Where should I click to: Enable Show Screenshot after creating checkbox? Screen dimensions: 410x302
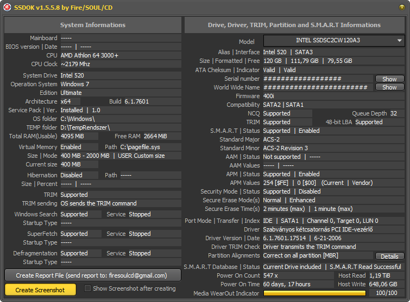coord(88,288)
